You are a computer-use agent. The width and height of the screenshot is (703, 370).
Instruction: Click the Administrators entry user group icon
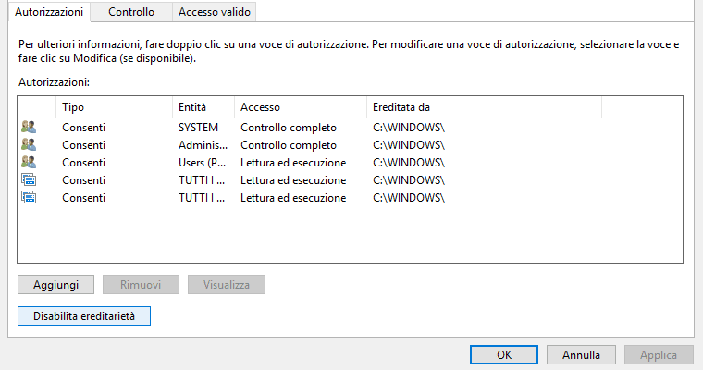(x=29, y=144)
